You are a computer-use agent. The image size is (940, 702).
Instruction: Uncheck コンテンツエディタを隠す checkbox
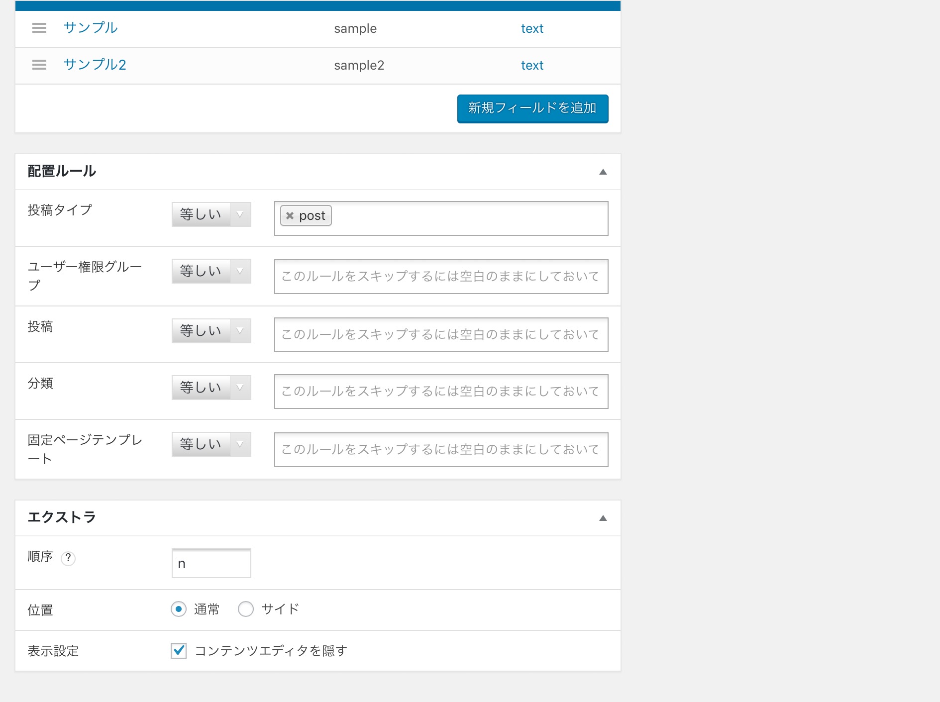coord(179,651)
